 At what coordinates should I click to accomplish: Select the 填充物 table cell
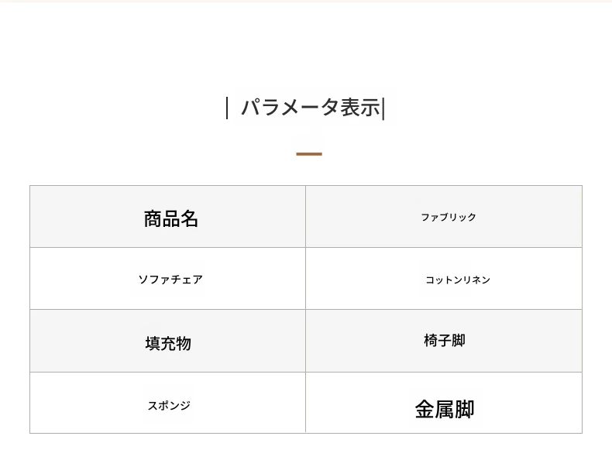coord(168,343)
